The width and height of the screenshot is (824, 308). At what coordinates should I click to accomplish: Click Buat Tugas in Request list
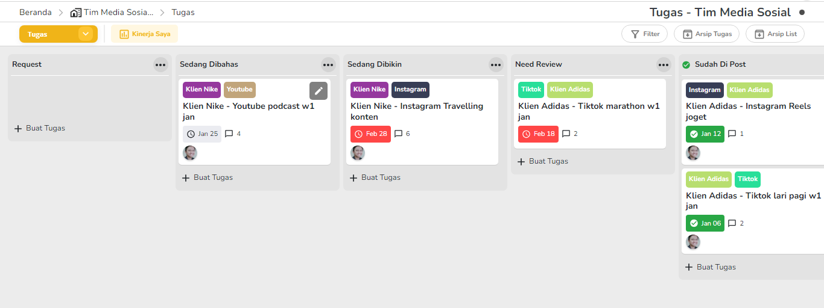point(40,128)
